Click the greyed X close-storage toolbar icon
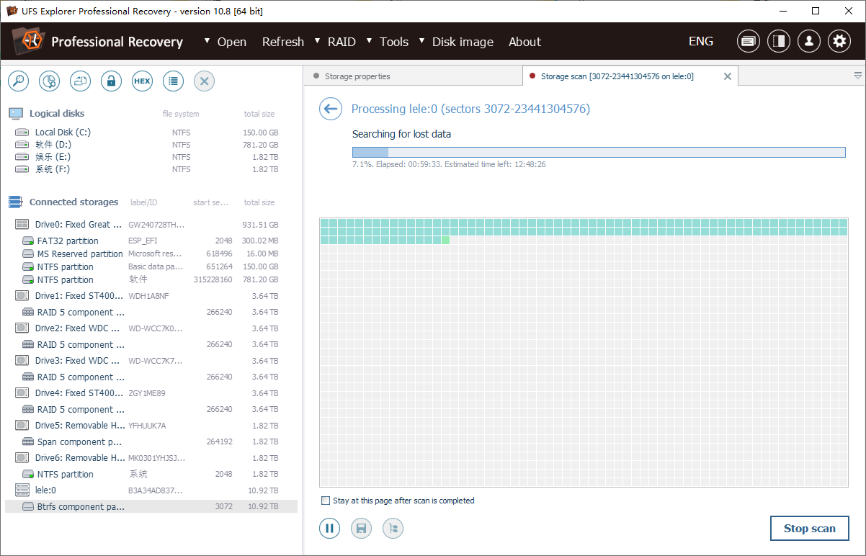Viewport: 866px width, 556px height. pos(204,81)
